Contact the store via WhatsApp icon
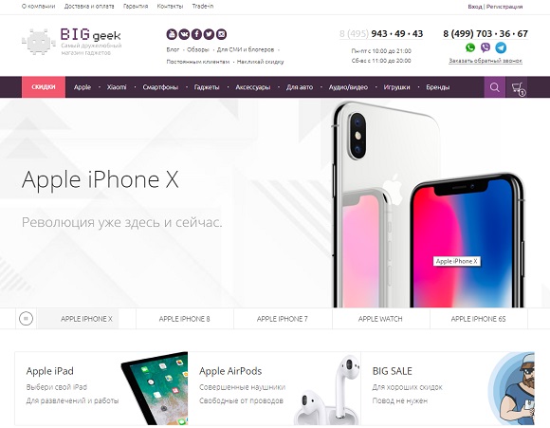This screenshot has height=428, width=550. [470, 47]
